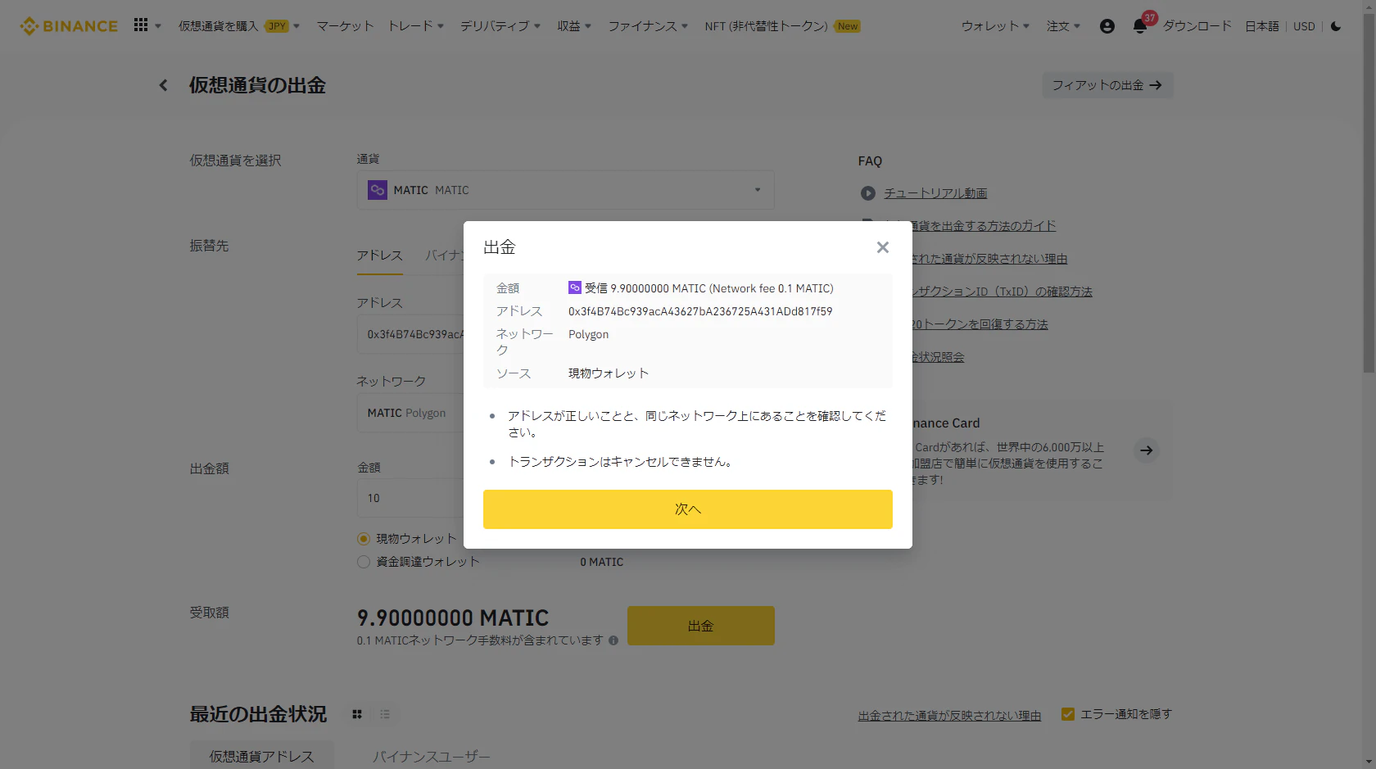Expand the 収益 menu
This screenshot has height=769, width=1376.
point(574,26)
